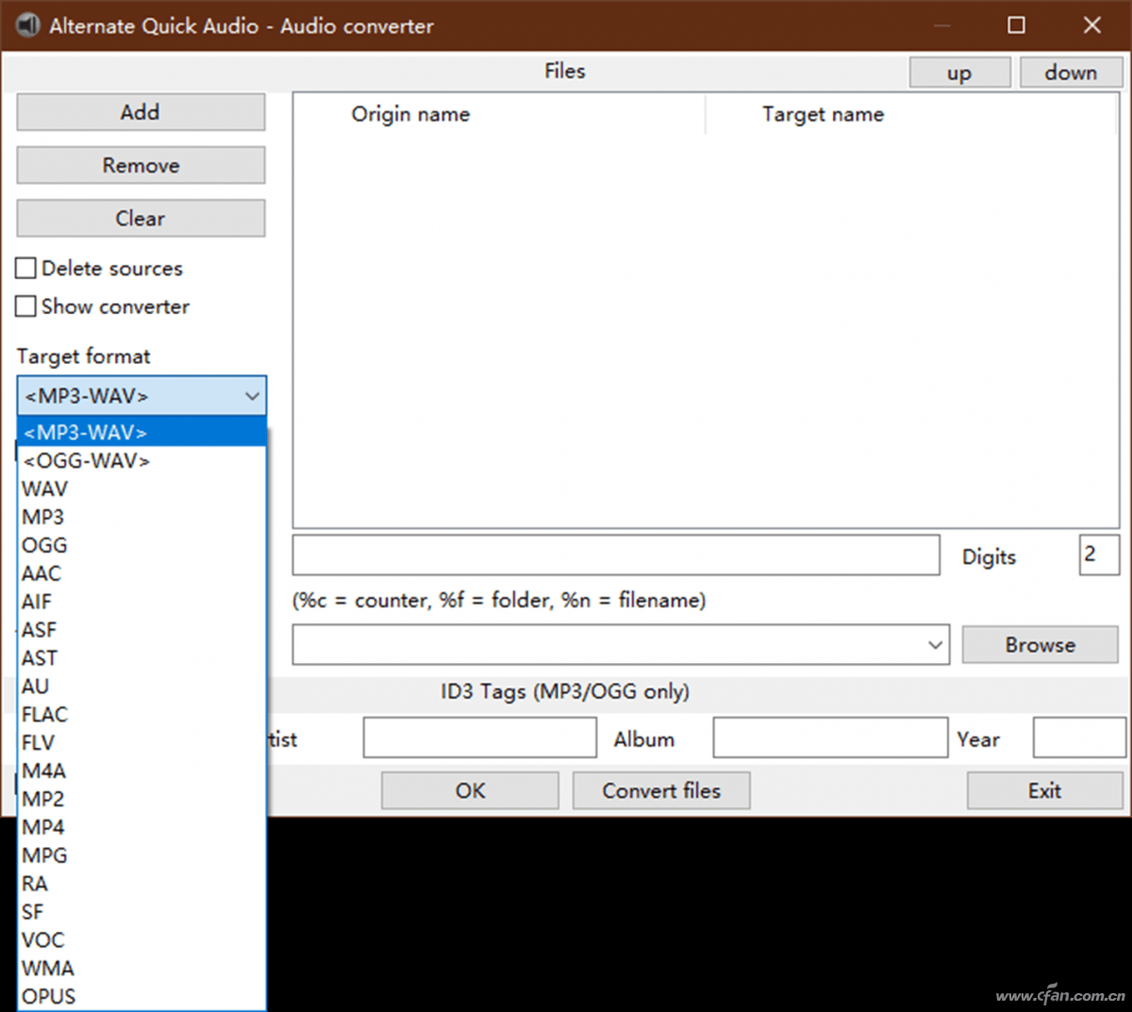Select WMA as target format
This screenshot has width=1132, height=1012.
pos(48,969)
